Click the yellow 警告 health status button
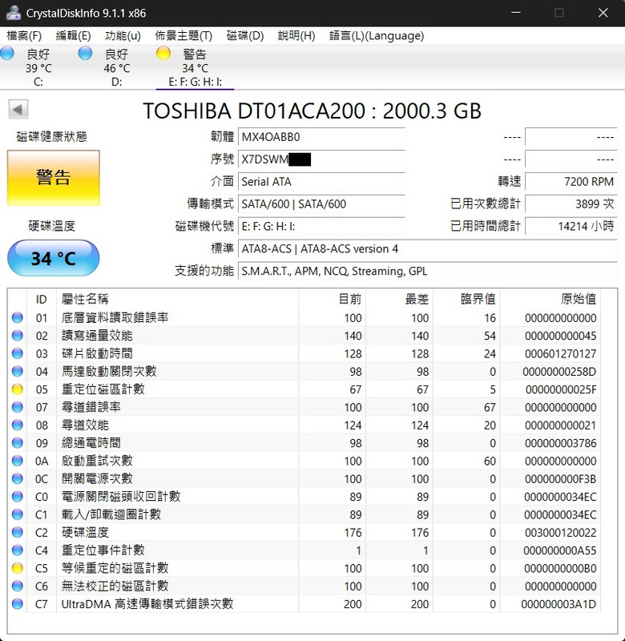 pos(53,177)
